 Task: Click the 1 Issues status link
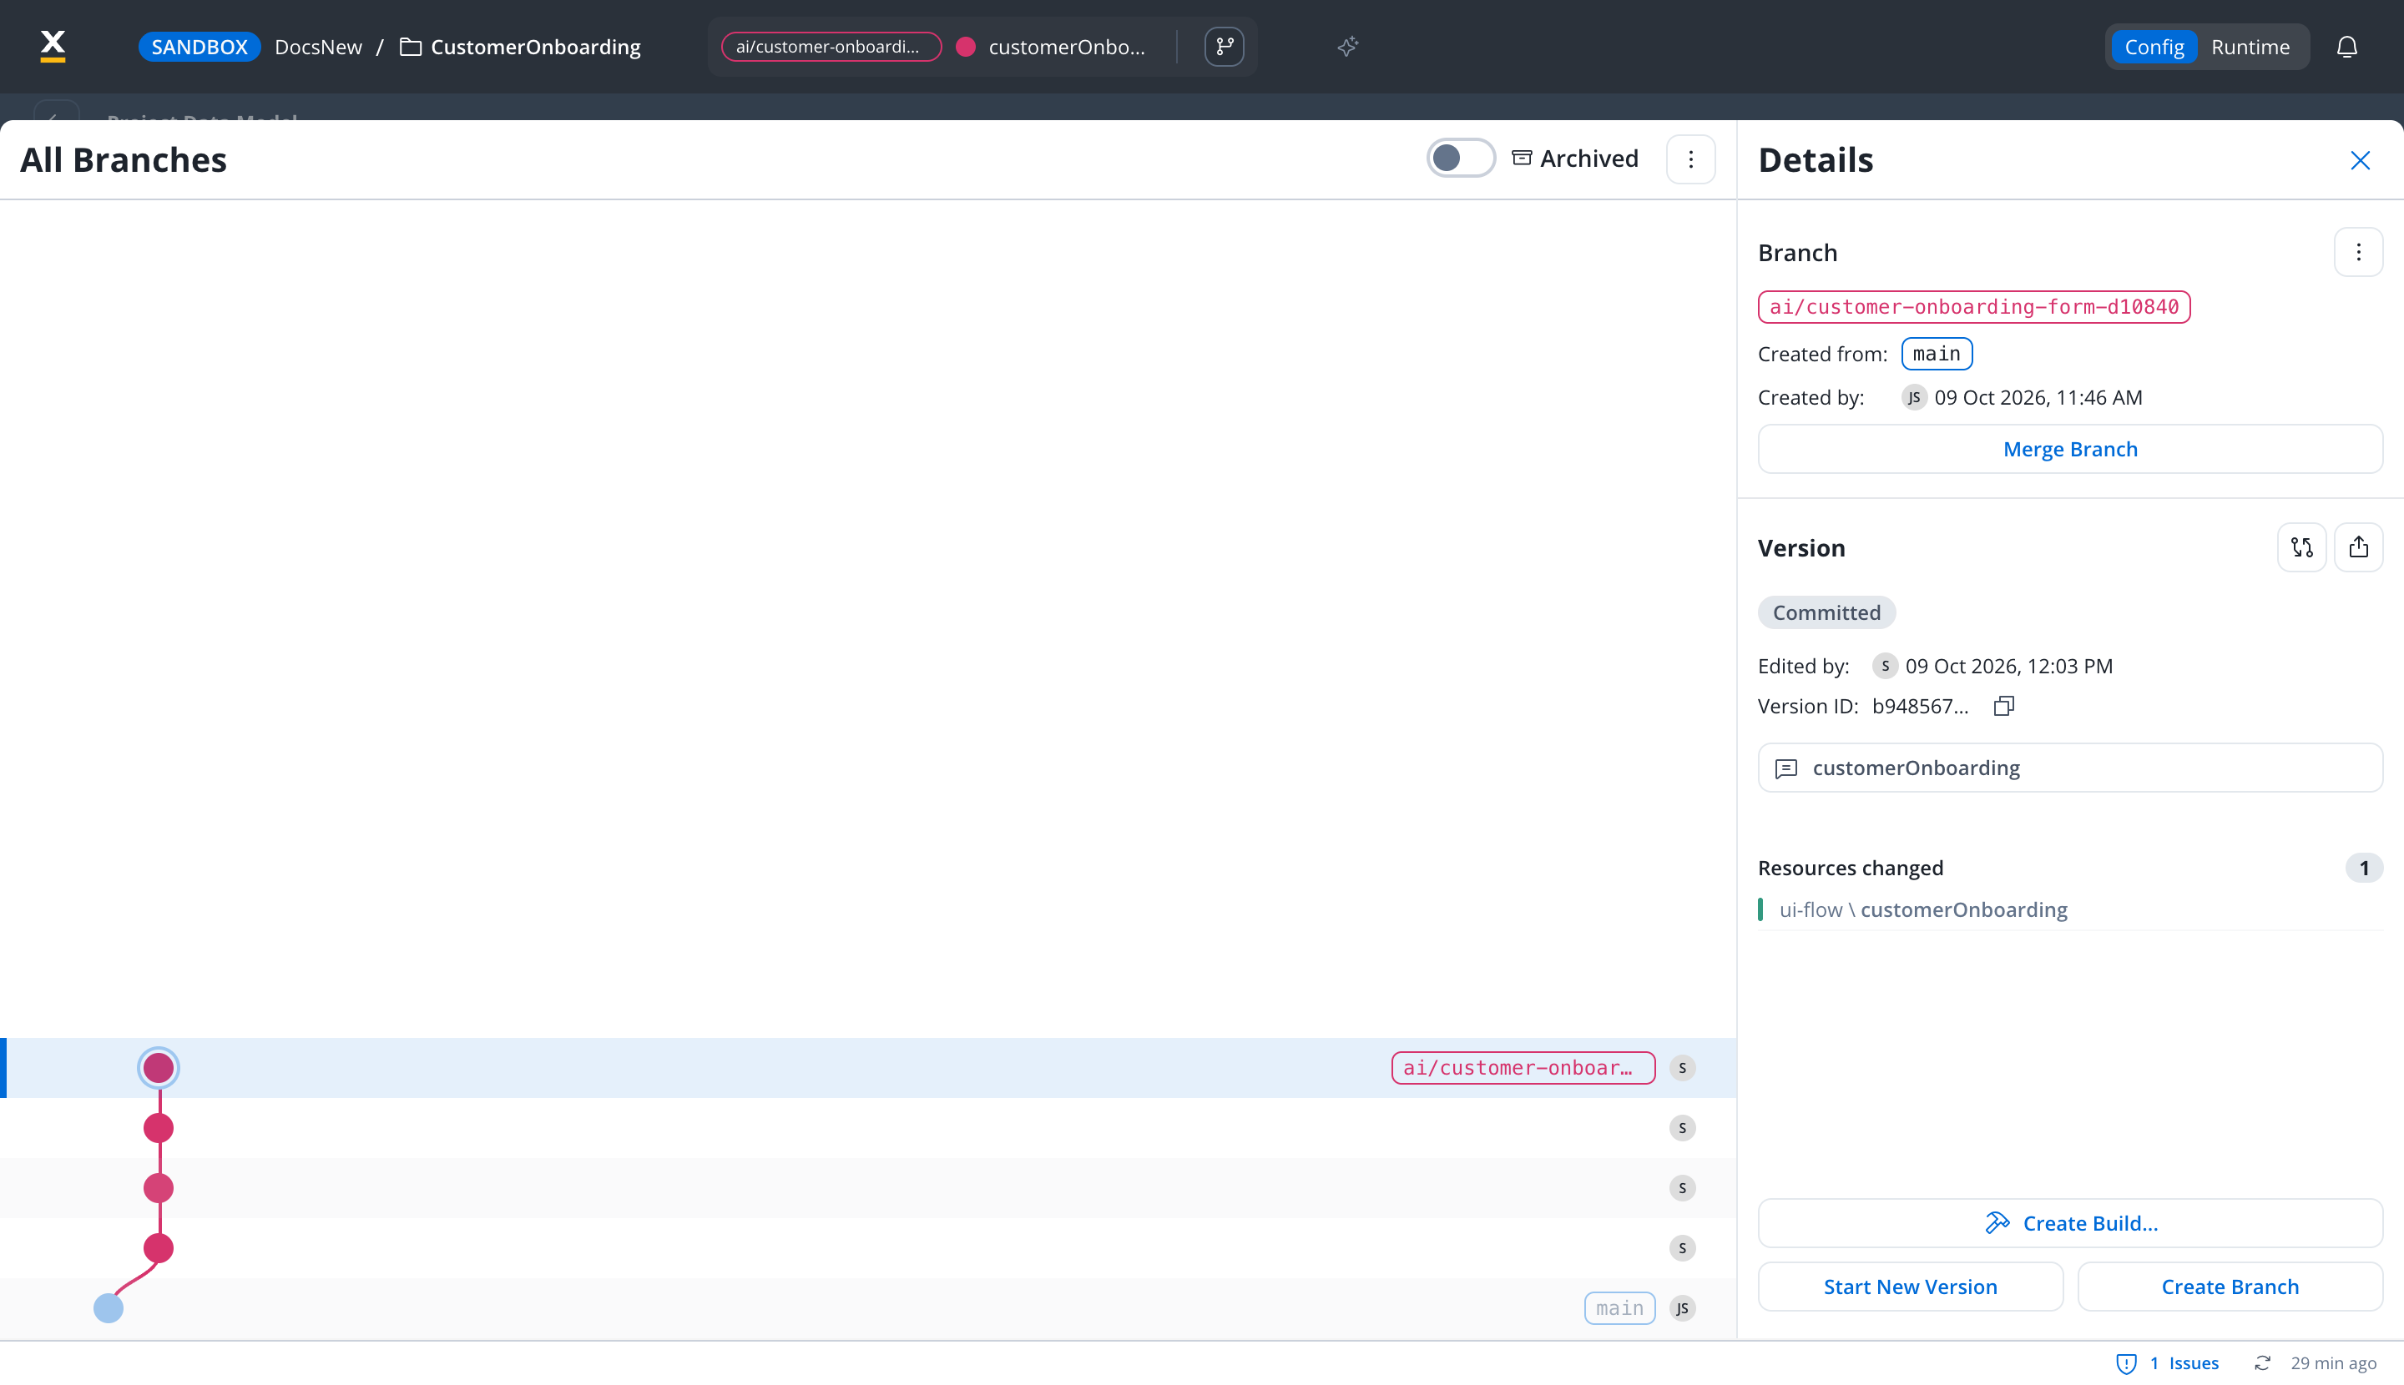coord(2184,1363)
